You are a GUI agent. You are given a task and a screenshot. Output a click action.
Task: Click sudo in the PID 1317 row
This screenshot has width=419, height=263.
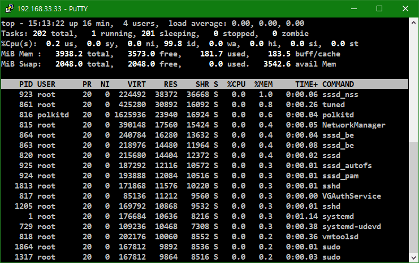click(331, 257)
